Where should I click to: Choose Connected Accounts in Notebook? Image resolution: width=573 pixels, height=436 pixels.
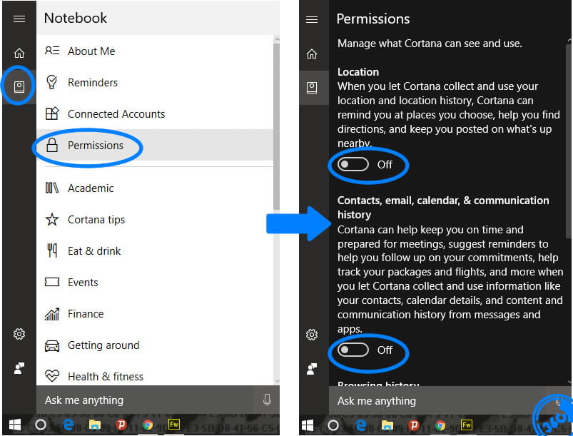[x=116, y=114]
